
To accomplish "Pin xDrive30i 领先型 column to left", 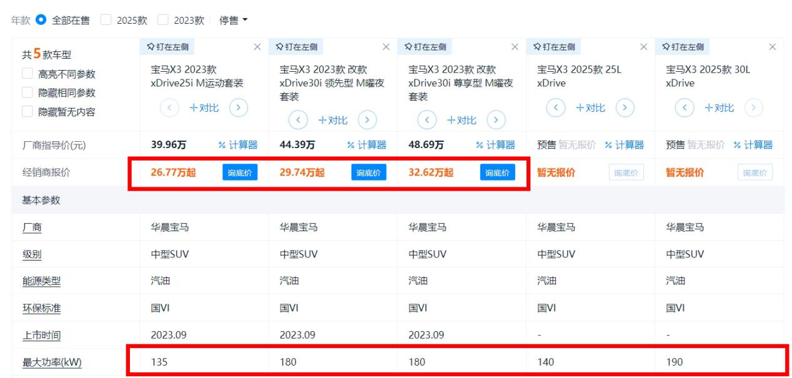I will 296,47.
